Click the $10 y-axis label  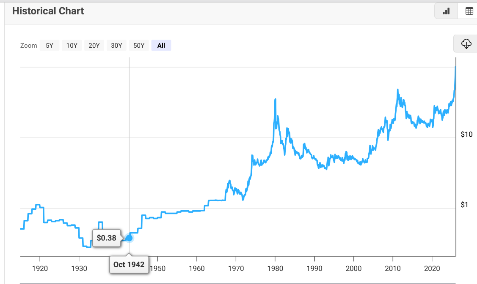[466, 135]
